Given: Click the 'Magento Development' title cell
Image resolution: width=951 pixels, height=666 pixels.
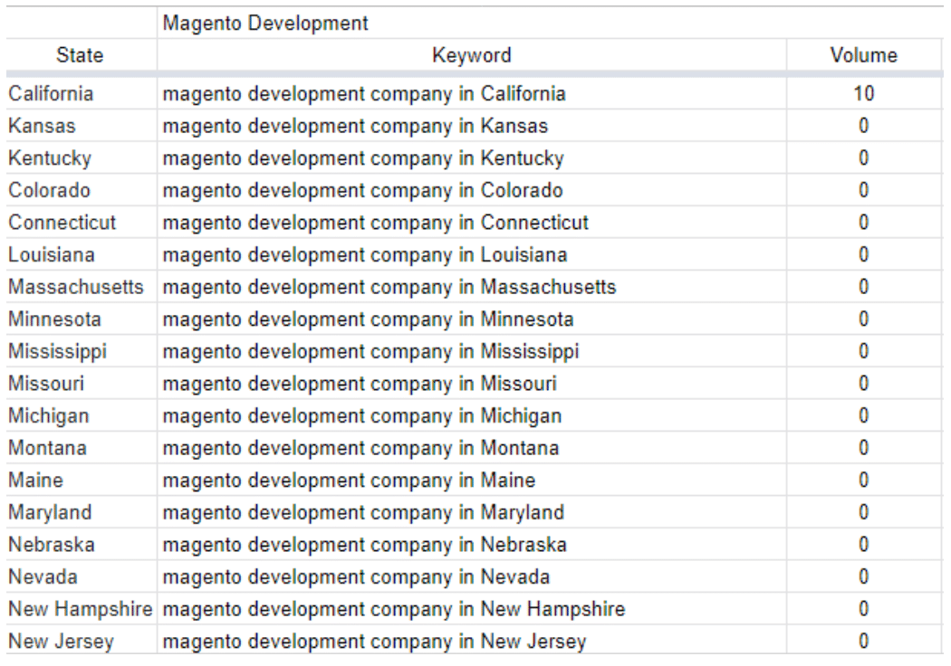Looking at the screenshot, I should (x=550, y=23).
